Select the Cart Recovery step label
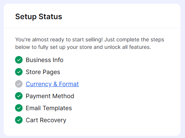Screen dimensions: 185x138 (46, 120)
